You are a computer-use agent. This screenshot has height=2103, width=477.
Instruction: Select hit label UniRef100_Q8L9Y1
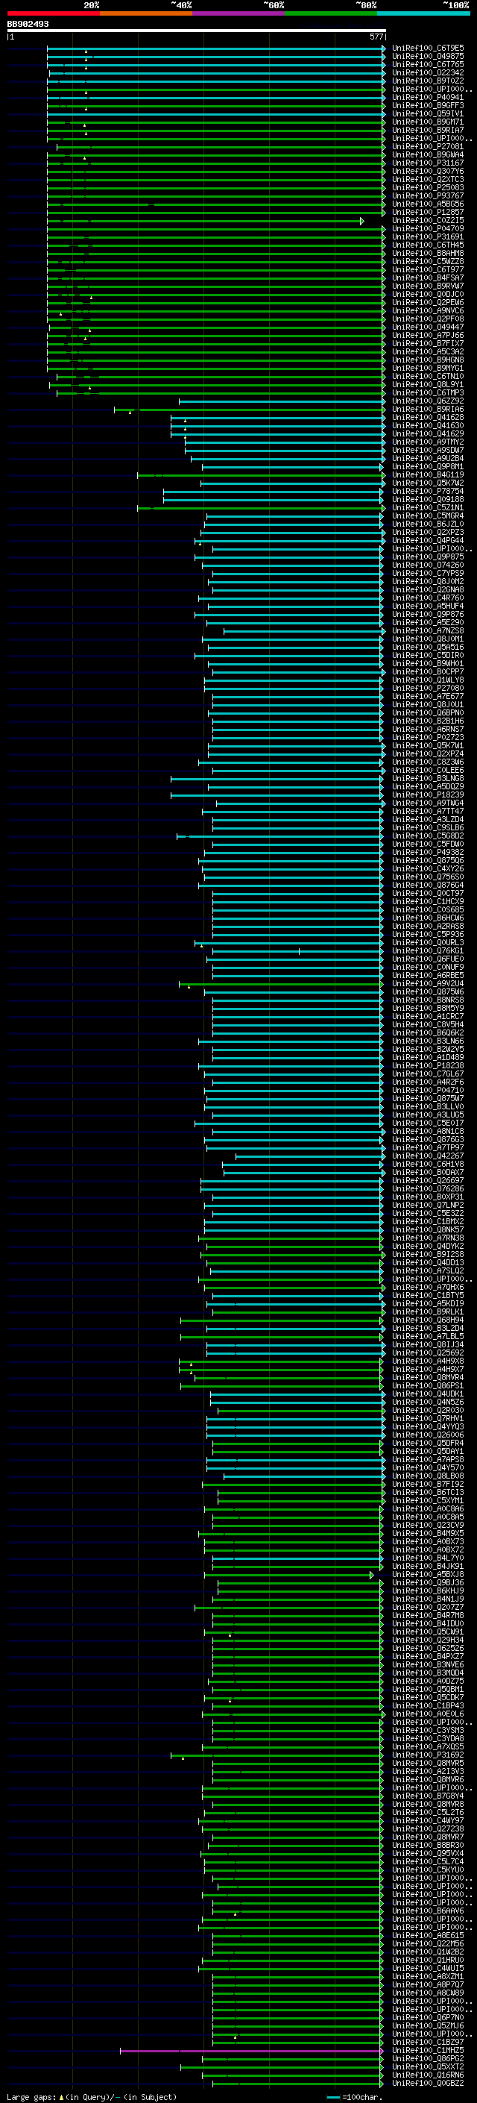coord(428,384)
